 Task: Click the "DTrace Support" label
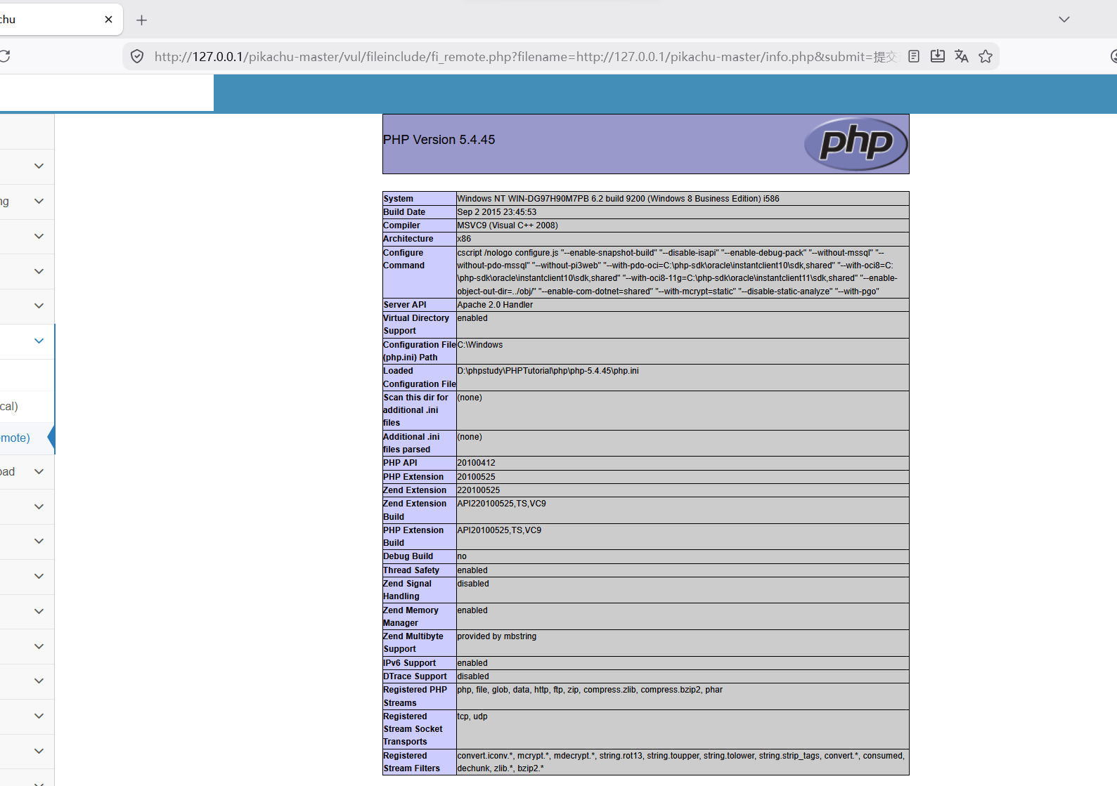pyautogui.click(x=415, y=676)
